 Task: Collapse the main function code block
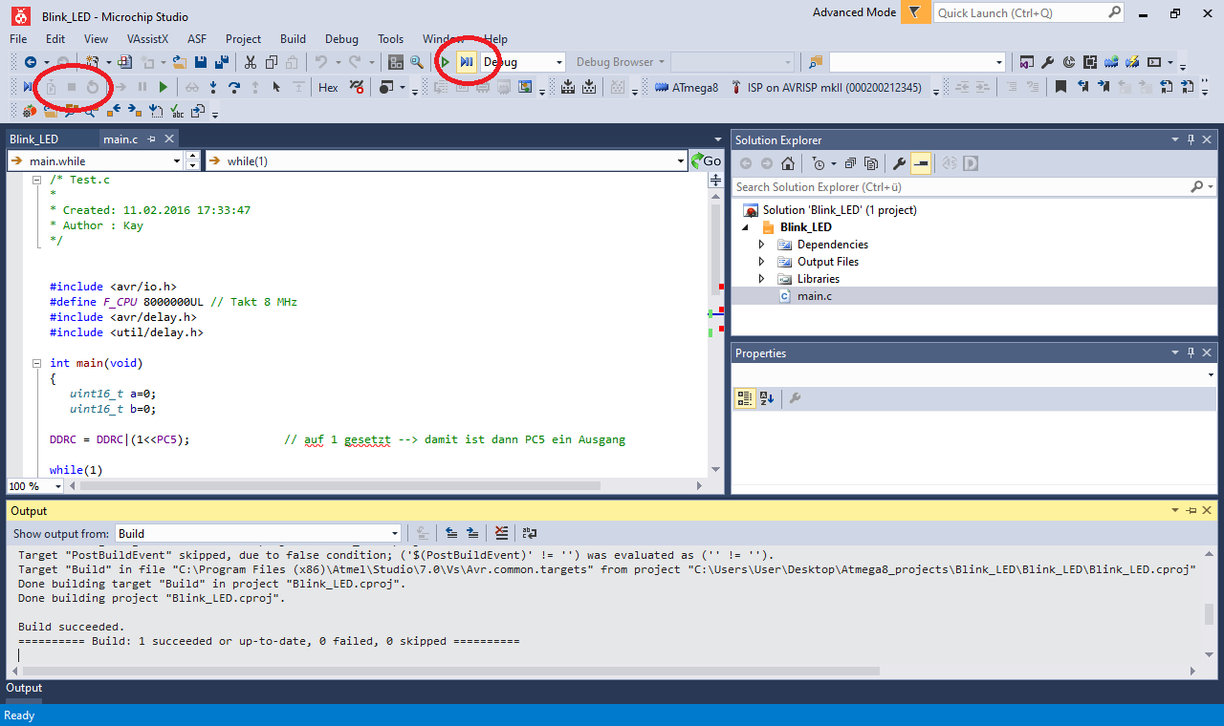[x=36, y=363]
